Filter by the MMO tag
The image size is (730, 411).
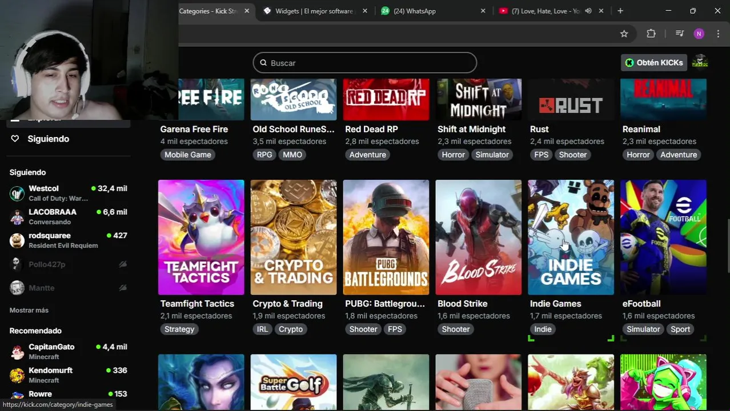[292, 155]
